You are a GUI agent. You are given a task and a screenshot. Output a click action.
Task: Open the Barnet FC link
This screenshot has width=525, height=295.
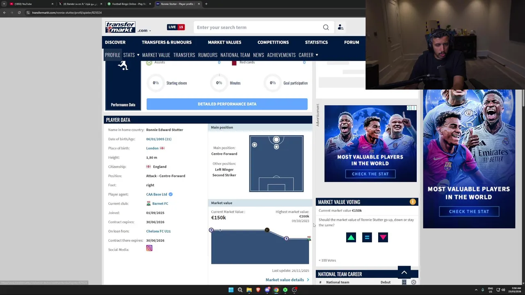[x=160, y=204]
